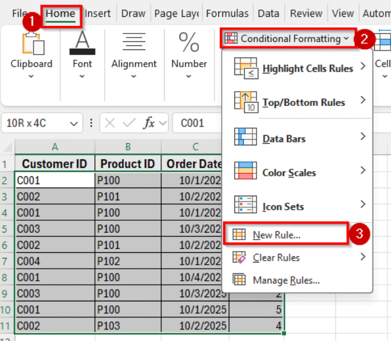
Task: Expand the Alignment group chevron
Action: [134, 76]
